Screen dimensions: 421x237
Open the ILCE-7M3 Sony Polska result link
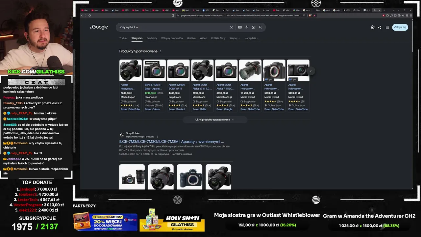(171, 142)
